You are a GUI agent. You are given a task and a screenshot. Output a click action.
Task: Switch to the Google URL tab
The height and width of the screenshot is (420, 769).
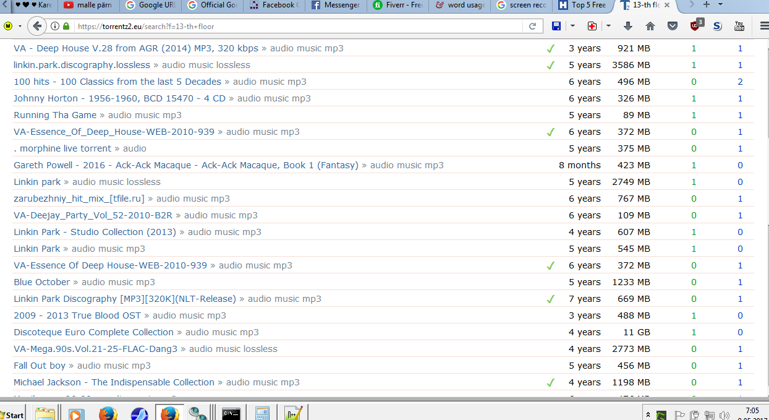(149, 5)
